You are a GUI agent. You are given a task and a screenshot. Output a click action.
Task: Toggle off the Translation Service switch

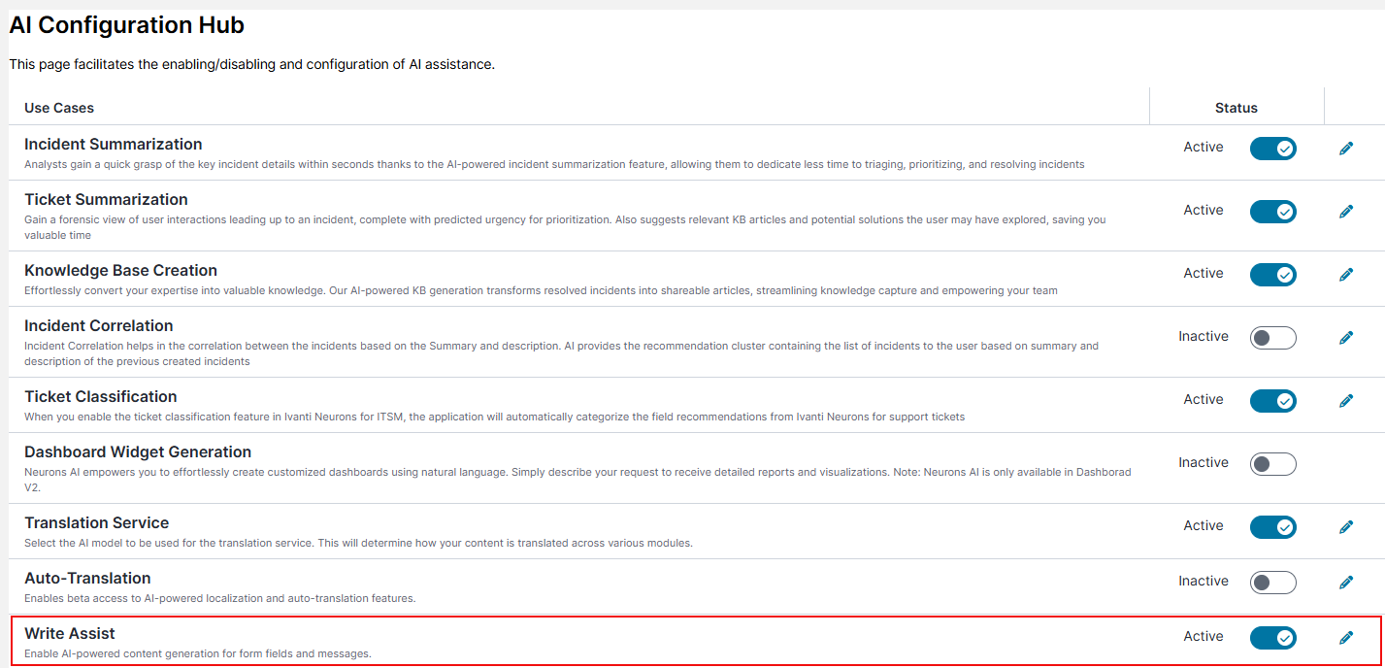tap(1272, 527)
